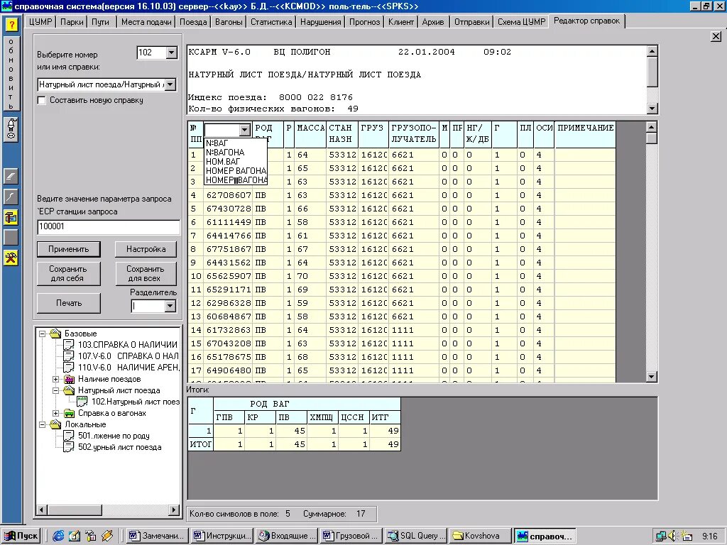The image size is (727, 545).
Task: Click Сохранить для всех button
Action: pos(146,274)
